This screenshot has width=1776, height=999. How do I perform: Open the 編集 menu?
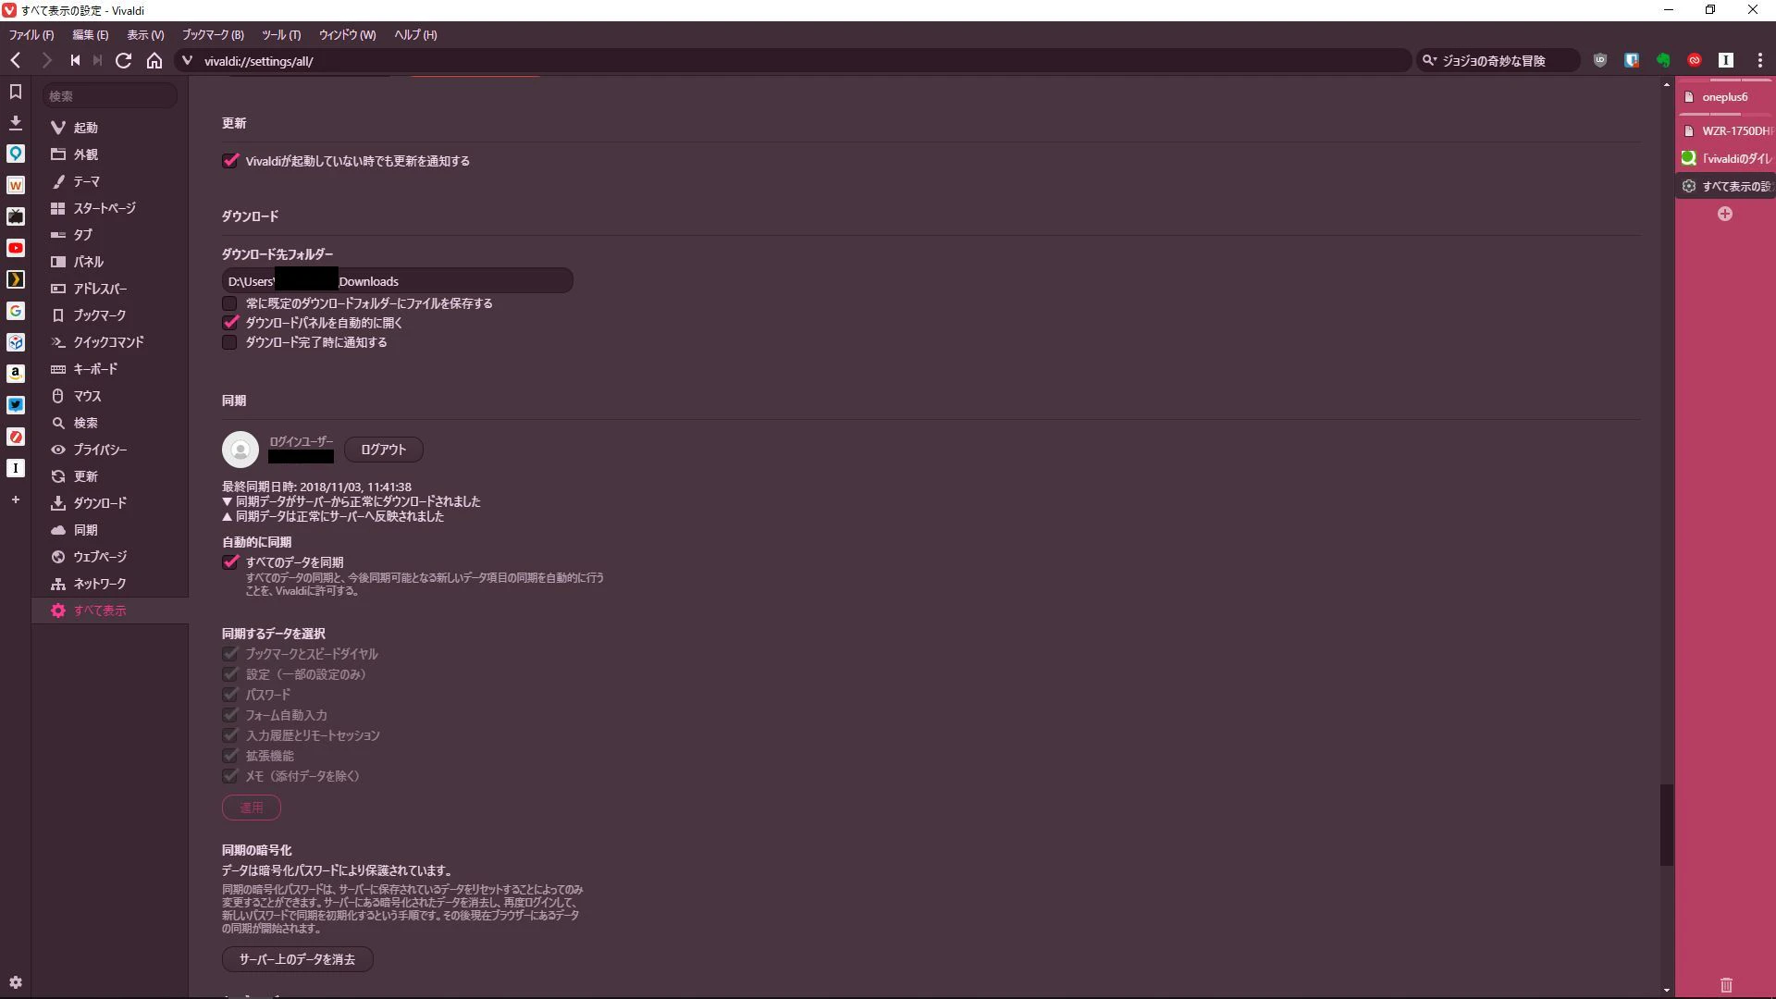click(x=91, y=35)
